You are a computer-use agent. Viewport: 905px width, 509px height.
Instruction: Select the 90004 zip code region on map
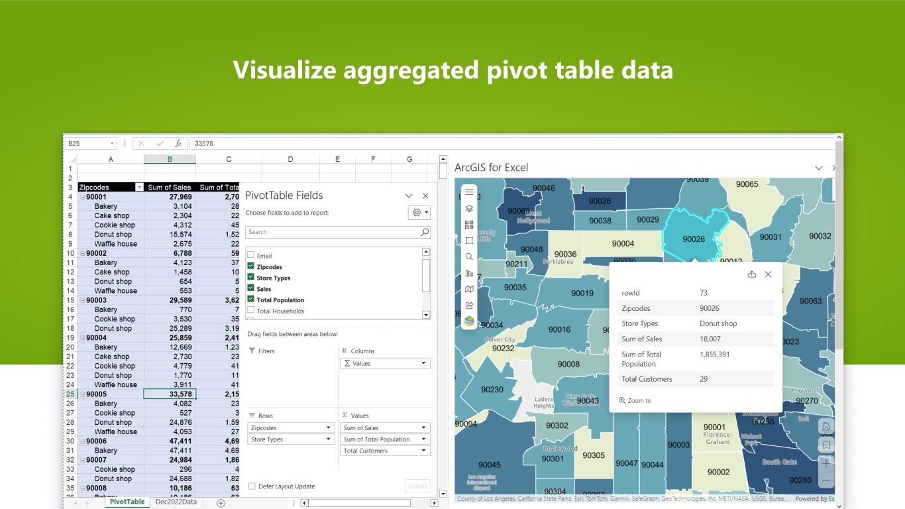[623, 243]
